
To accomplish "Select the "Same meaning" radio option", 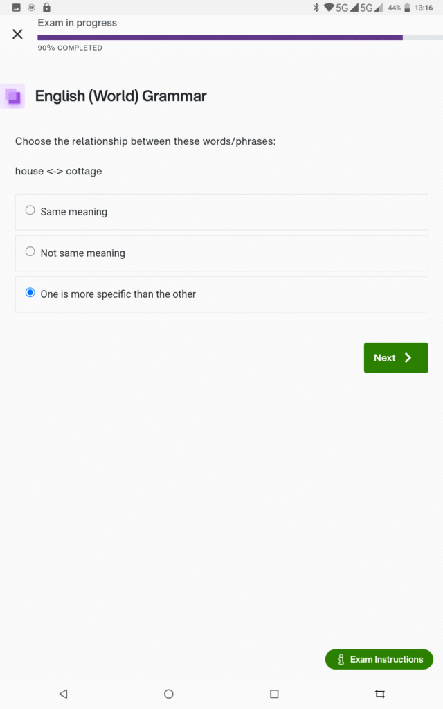I will [x=30, y=210].
